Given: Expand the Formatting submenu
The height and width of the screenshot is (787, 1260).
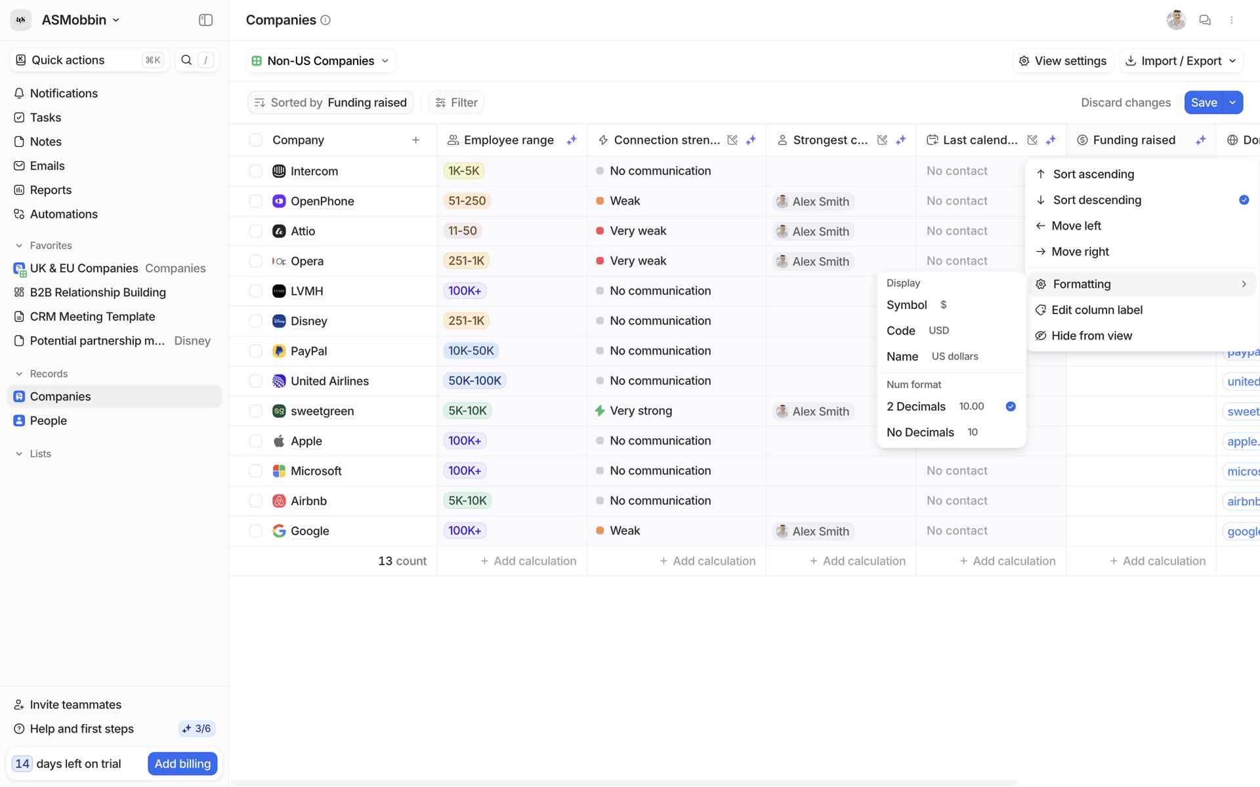Looking at the screenshot, I should click(1142, 284).
